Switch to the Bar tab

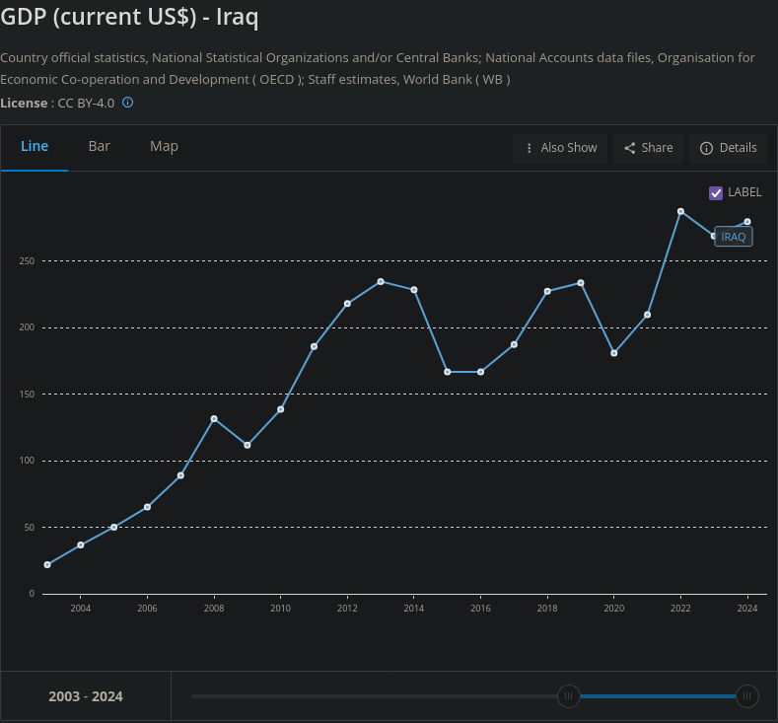pyautogui.click(x=100, y=146)
